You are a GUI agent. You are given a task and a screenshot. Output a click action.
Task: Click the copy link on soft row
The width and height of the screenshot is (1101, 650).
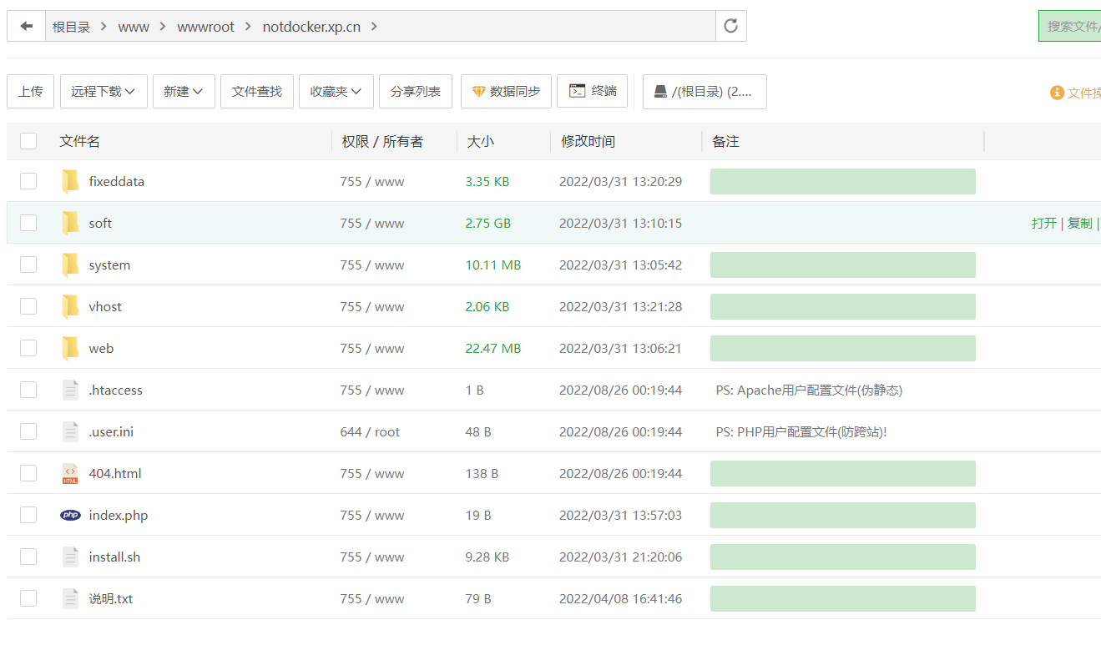coord(1079,223)
